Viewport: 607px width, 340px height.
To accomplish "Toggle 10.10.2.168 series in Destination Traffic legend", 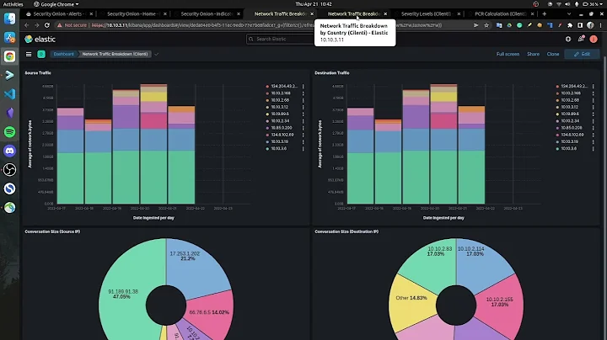I will pyautogui.click(x=571, y=93).
